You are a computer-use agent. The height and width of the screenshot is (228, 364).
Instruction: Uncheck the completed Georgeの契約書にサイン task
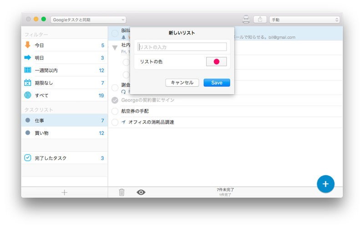[x=115, y=100]
